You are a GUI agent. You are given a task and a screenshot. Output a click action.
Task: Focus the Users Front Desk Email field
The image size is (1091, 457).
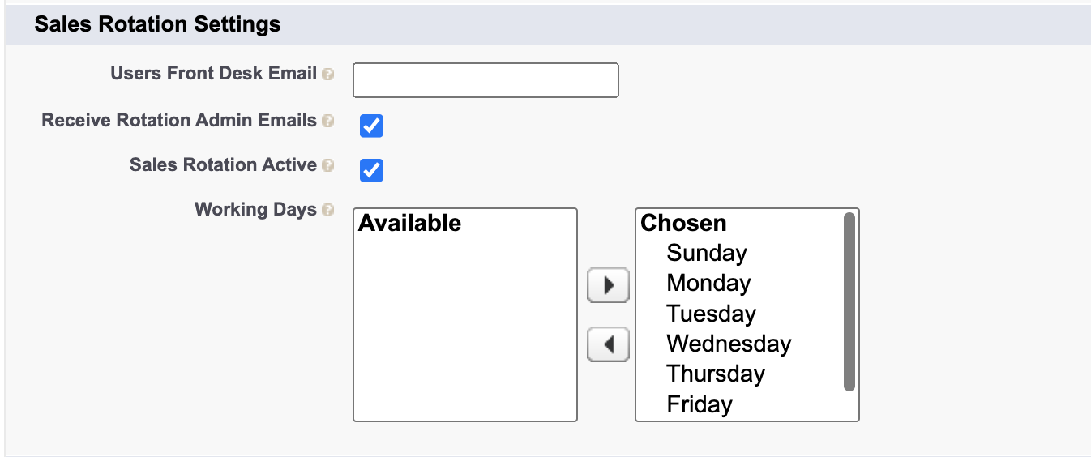(486, 80)
